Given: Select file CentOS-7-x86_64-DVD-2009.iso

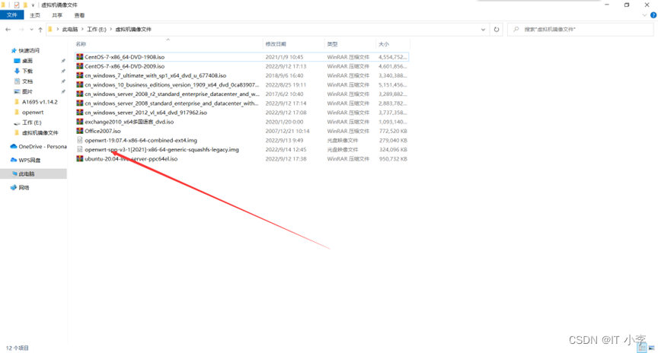Looking at the screenshot, I should point(125,66).
